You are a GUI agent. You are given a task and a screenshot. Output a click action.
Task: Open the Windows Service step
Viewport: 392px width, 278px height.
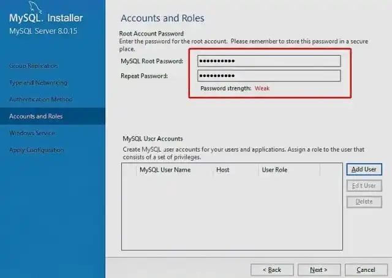pyautogui.click(x=32, y=133)
